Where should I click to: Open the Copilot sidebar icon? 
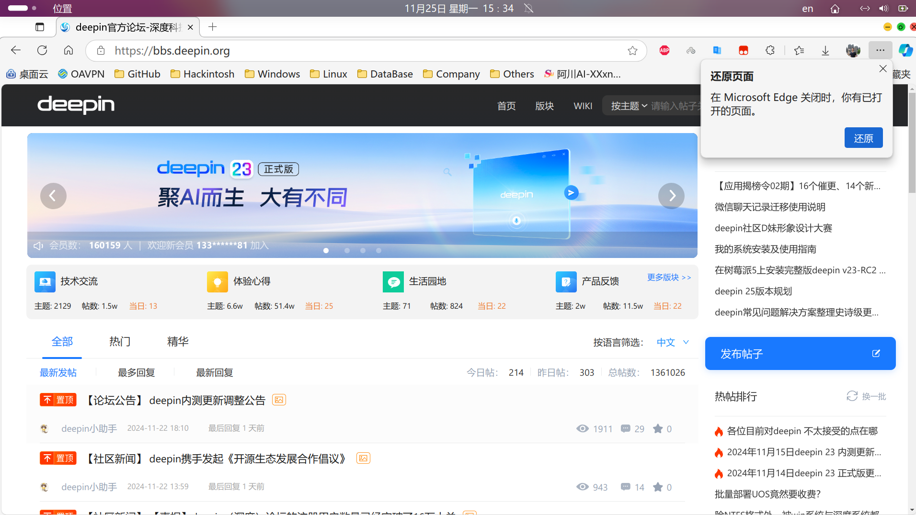pyautogui.click(x=905, y=50)
